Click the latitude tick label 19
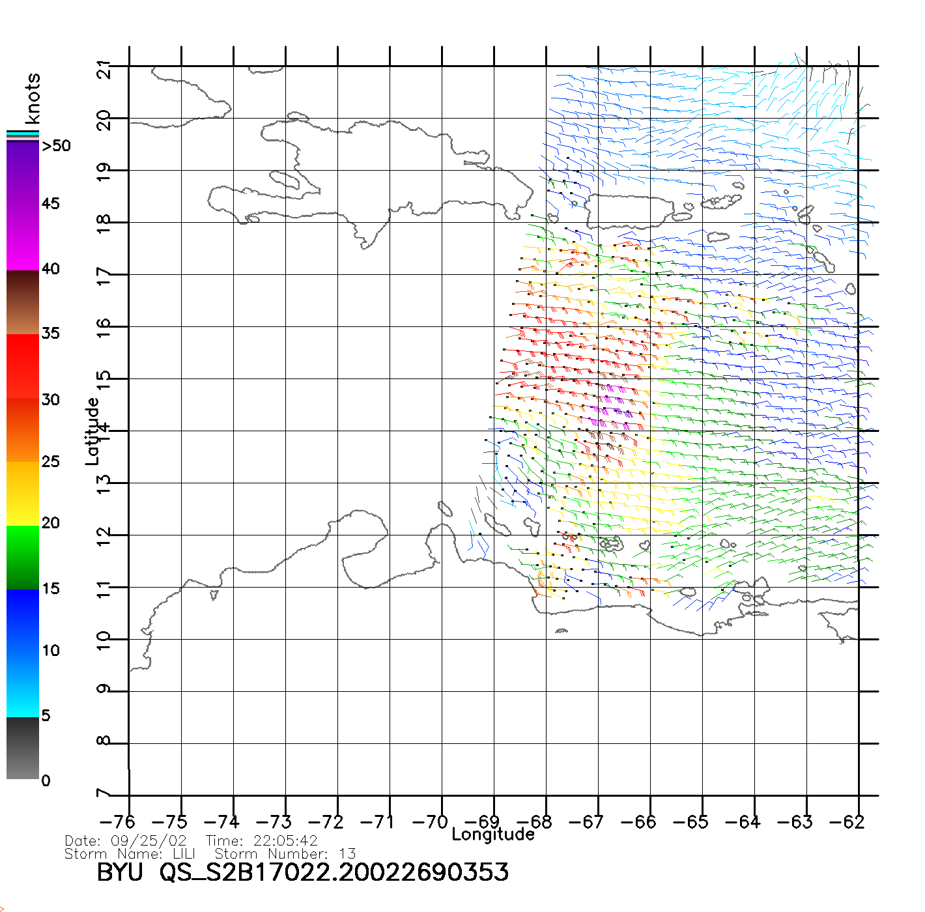Screen dimensions: 925x912 click(x=104, y=173)
